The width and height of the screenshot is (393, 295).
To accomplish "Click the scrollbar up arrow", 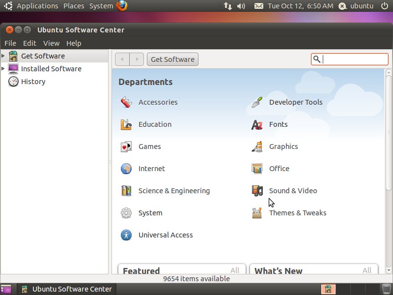I will (389, 71).
